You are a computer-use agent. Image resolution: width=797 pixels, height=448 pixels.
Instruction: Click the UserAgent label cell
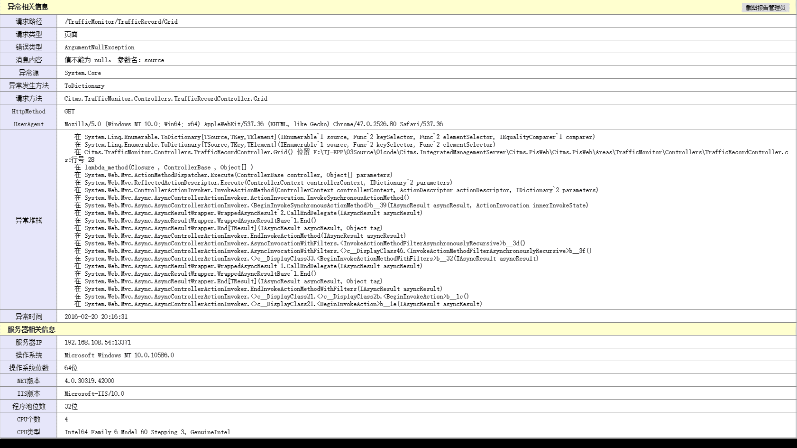coord(28,124)
